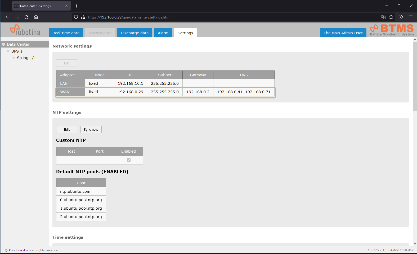Open the tracking protection shield icon
417x254 pixels.
(76, 17)
